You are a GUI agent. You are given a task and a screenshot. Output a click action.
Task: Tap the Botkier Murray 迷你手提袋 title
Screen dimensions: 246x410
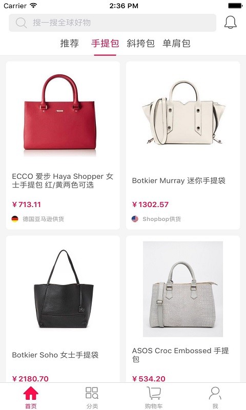click(179, 181)
